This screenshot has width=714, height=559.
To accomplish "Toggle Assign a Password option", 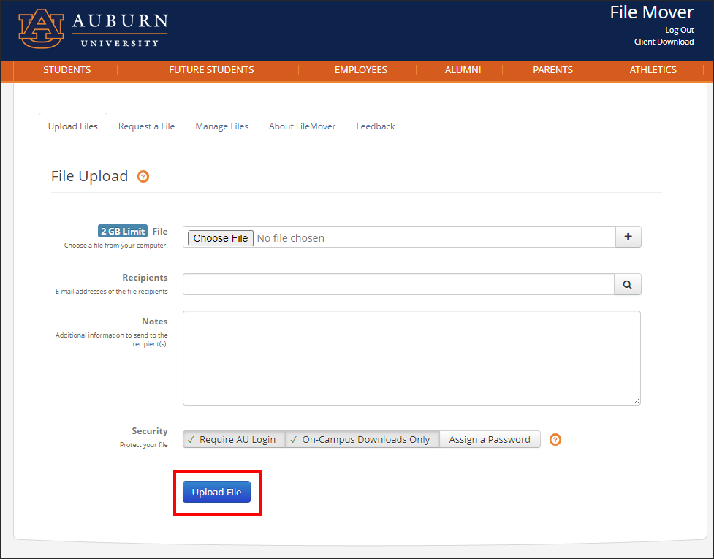I will point(490,439).
